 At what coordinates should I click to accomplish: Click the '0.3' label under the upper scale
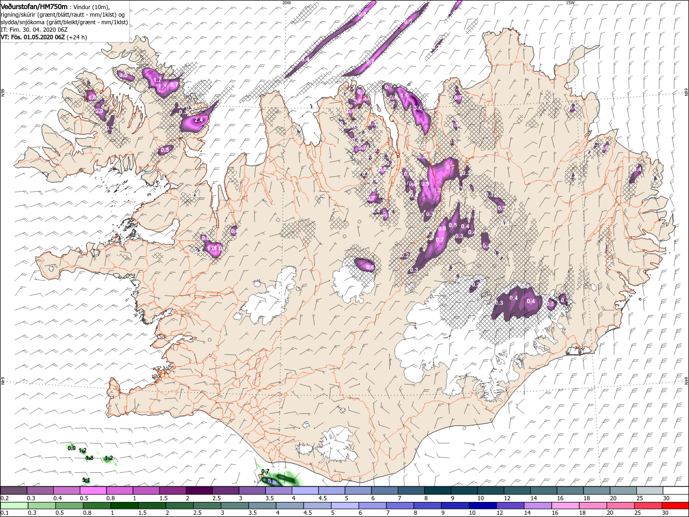coord(31,498)
